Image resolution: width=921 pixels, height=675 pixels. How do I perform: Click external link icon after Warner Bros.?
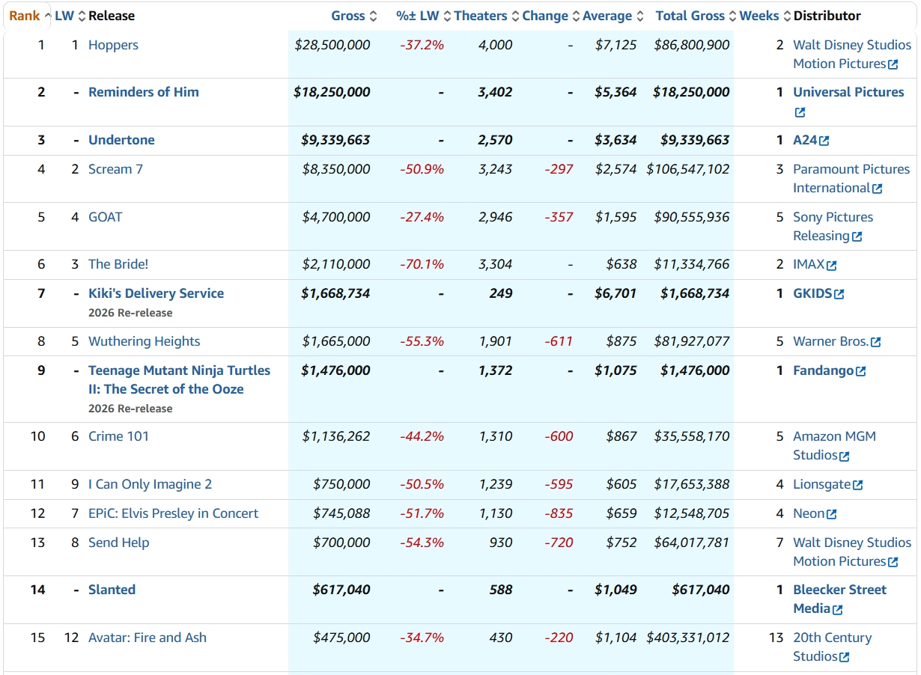875,342
